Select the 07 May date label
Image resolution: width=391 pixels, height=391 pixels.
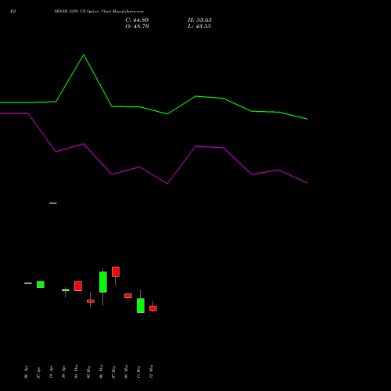coord(113,371)
